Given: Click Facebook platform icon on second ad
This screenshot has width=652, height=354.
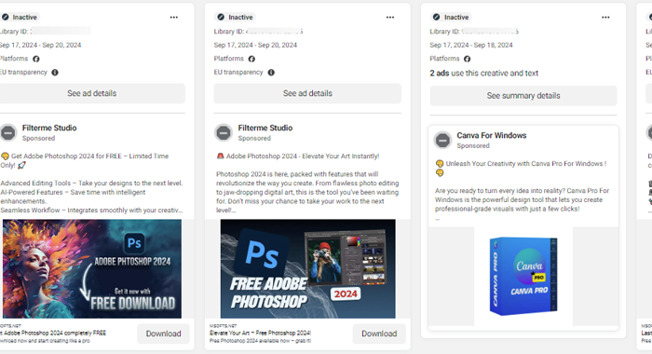Looking at the screenshot, I should (251, 59).
